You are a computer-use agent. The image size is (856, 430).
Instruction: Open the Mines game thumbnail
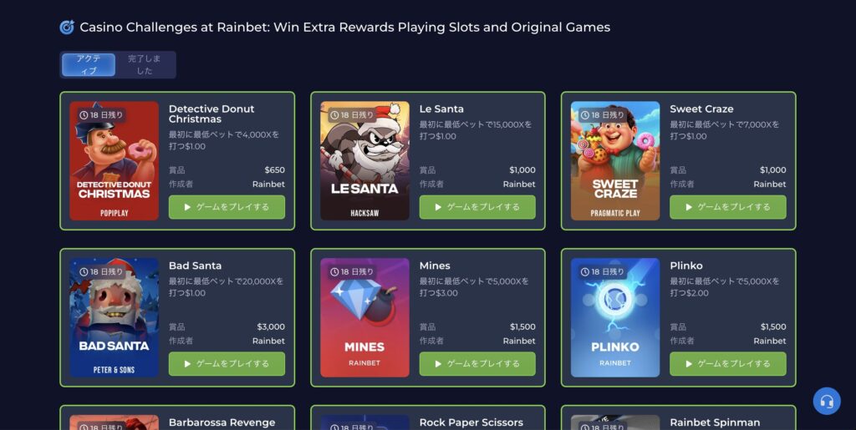[x=364, y=317]
